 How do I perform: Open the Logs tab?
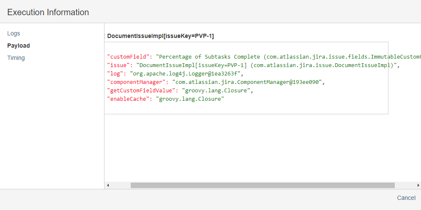(14, 33)
